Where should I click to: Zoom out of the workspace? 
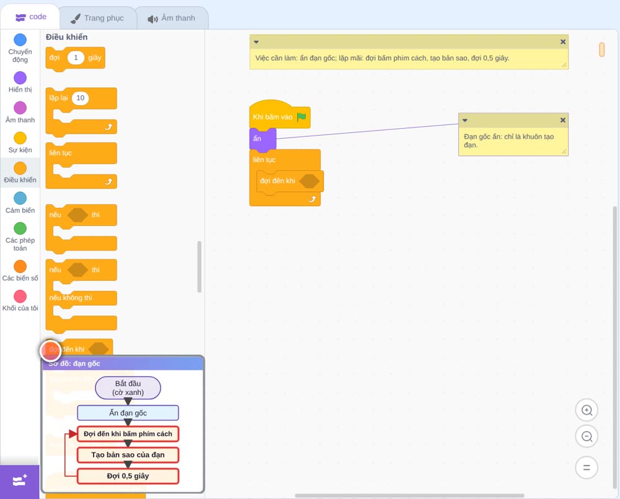coord(587,436)
